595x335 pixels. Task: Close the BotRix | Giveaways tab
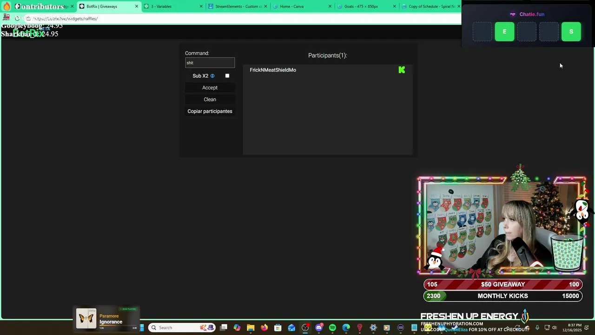tap(137, 7)
